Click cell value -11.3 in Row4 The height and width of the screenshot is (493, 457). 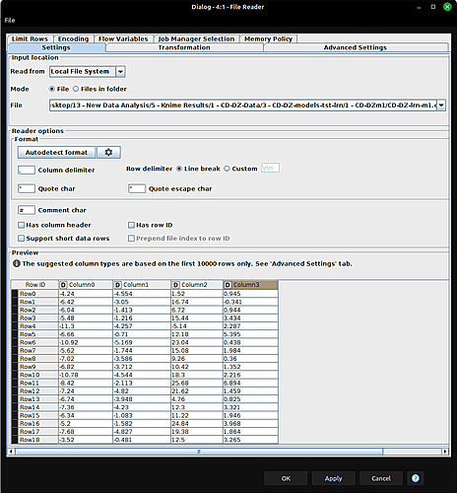[x=86, y=326]
